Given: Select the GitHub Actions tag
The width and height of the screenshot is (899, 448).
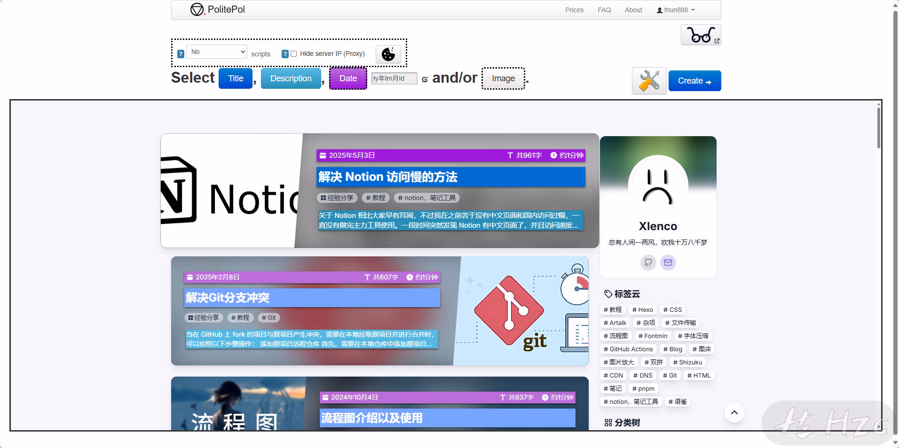Looking at the screenshot, I should click(628, 349).
